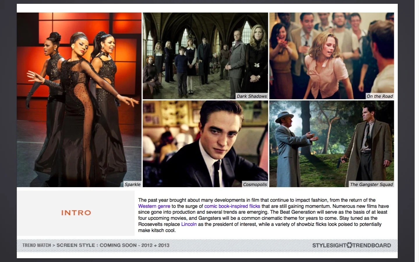Click the STYLESIGHT TRENDBOARD logo

pyautogui.click(x=351, y=245)
